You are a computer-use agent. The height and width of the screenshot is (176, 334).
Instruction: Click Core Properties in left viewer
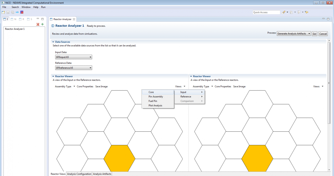pyautogui.click(x=85, y=86)
